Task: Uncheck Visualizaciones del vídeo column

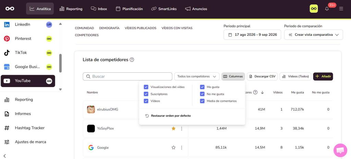Action: [x=146, y=87]
